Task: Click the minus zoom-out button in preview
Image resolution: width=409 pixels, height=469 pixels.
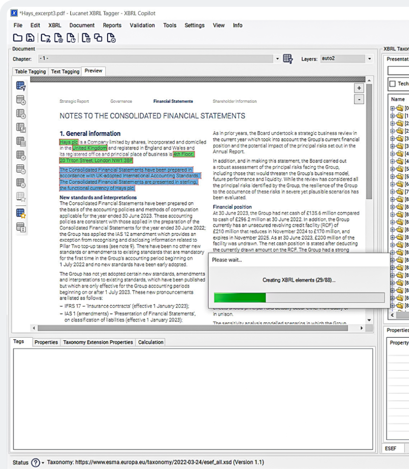Action: coord(359,99)
